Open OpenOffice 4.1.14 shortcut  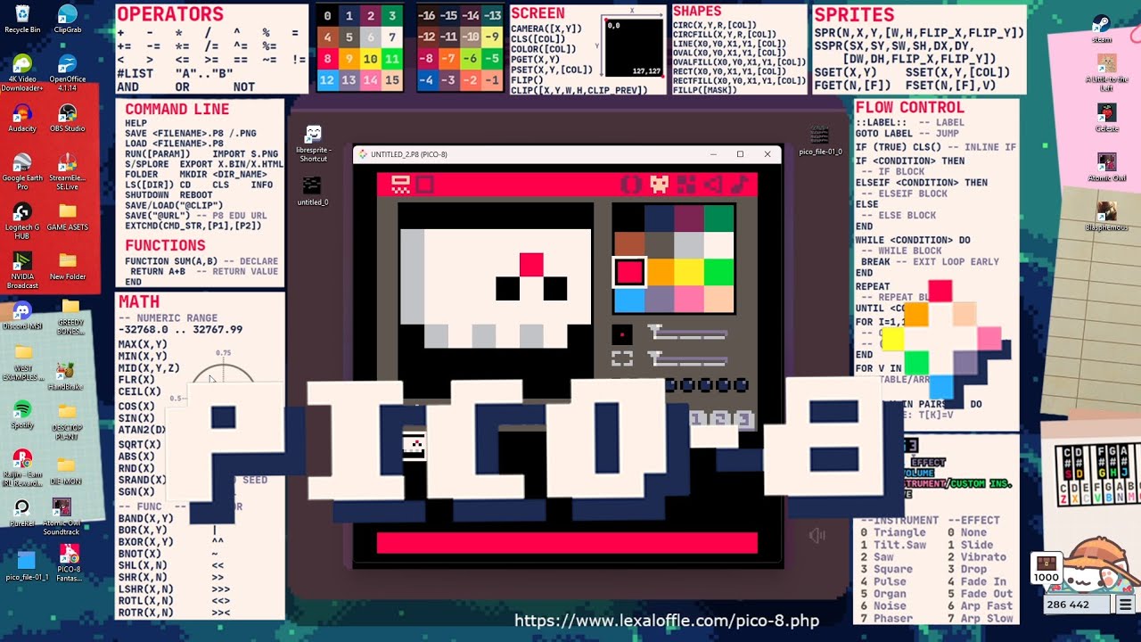(68, 73)
